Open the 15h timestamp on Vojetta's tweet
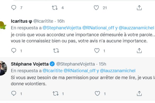 (x=103, y=64)
